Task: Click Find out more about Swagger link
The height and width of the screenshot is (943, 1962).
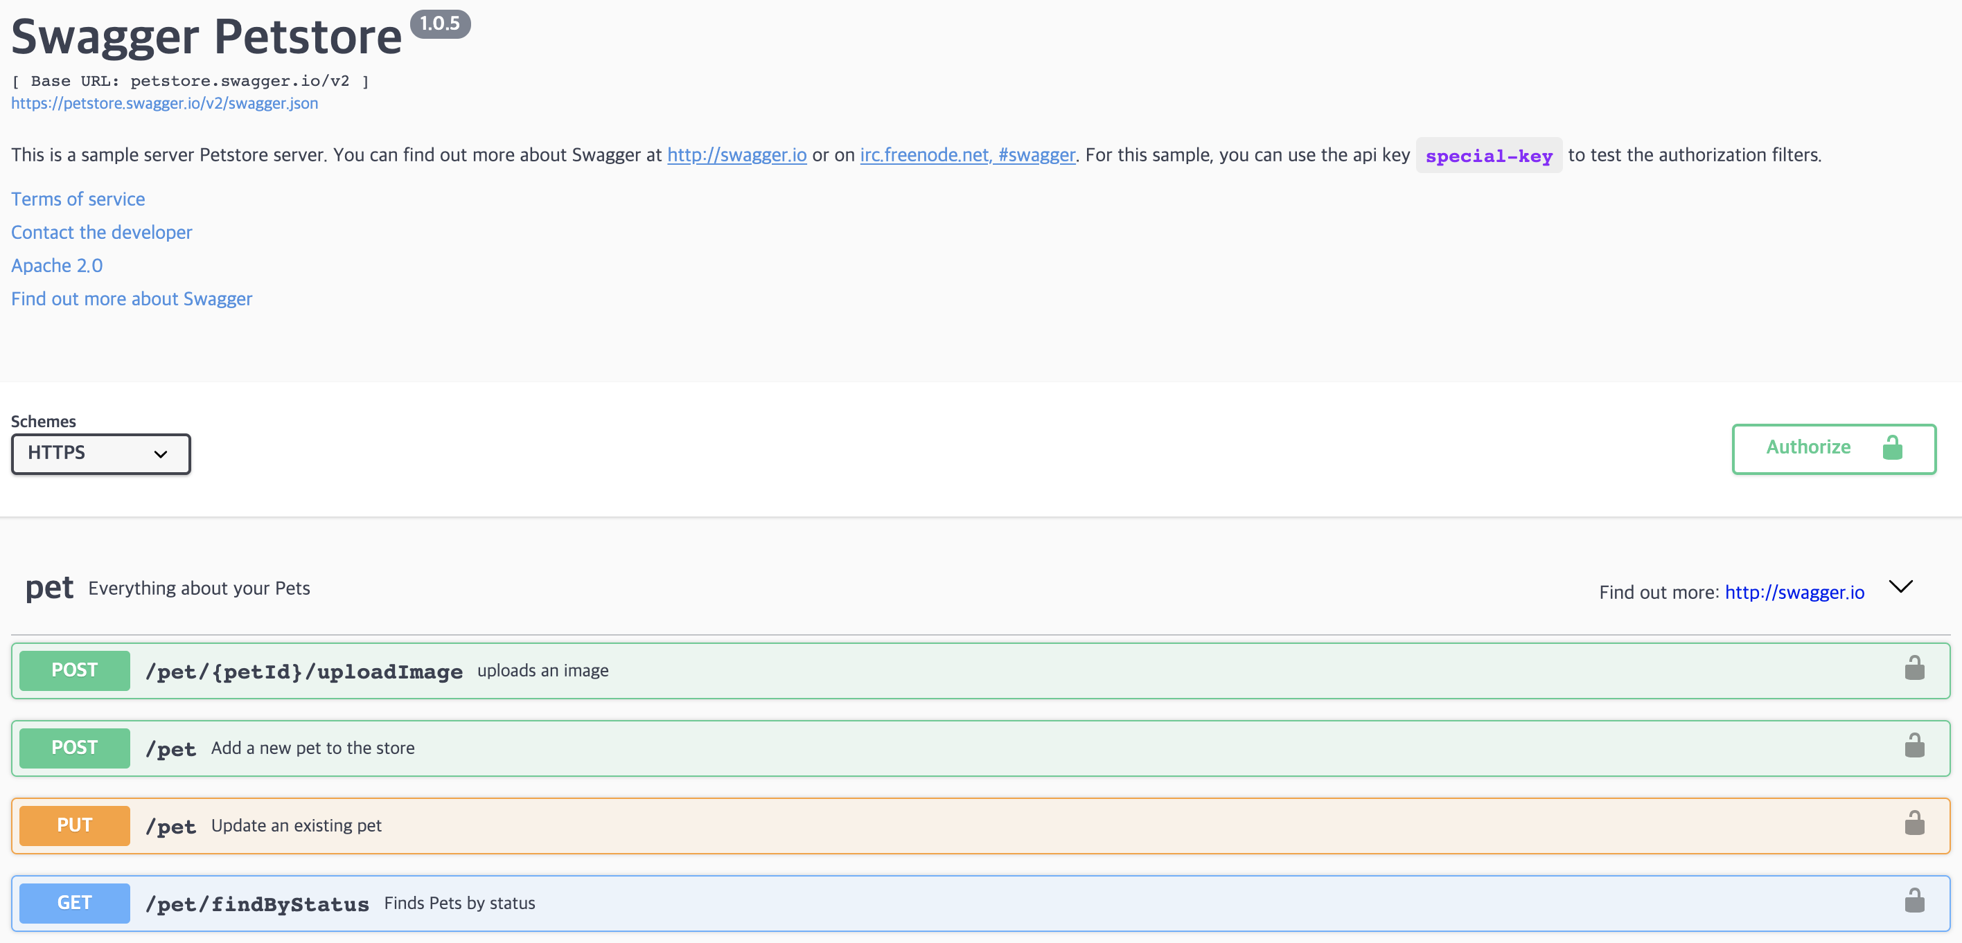Action: [x=131, y=299]
